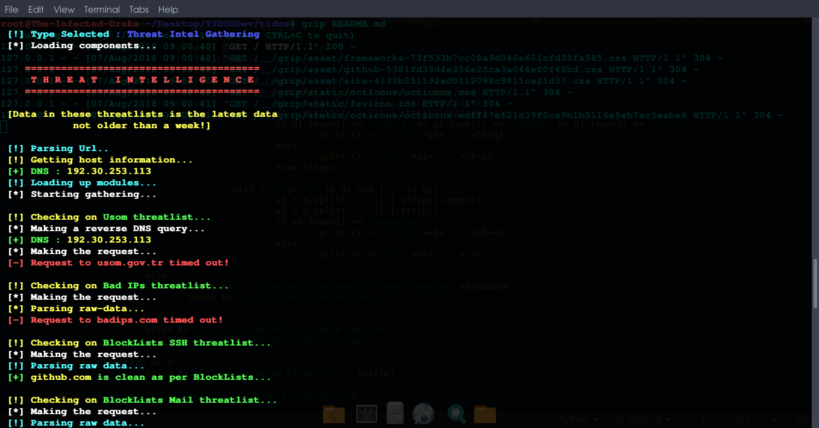Launch the web browser globe icon in the dock
Viewport: 819px width, 428px height.
(424, 414)
